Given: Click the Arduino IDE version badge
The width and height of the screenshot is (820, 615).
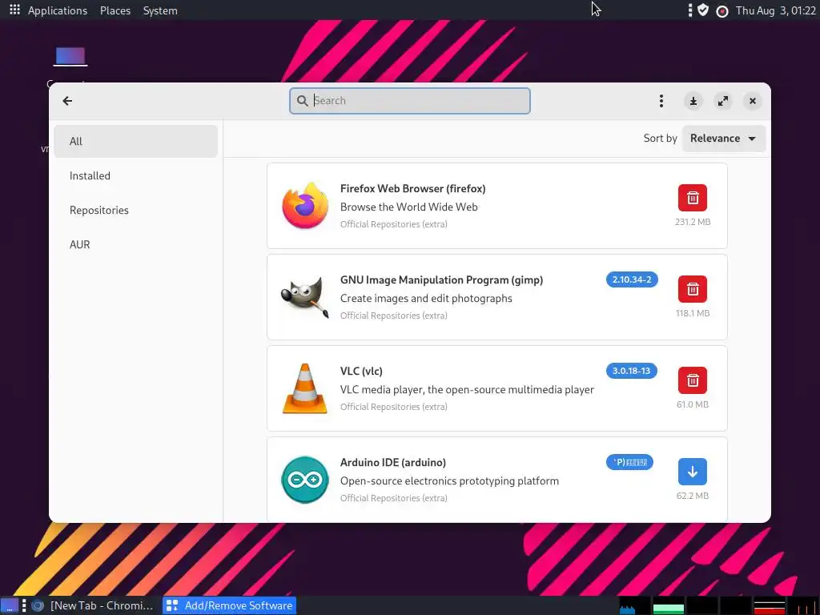Looking at the screenshot, I should pyautogui.click(x=629, y=462).
